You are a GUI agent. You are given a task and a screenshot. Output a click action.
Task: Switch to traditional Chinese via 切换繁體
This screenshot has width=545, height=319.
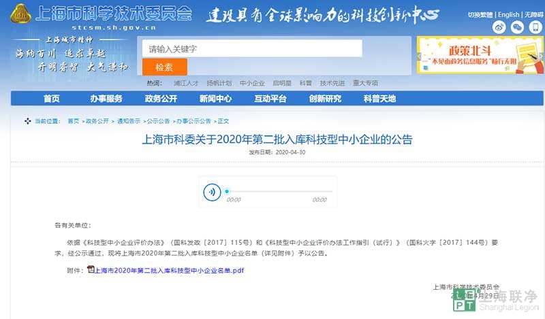(480, 14)
